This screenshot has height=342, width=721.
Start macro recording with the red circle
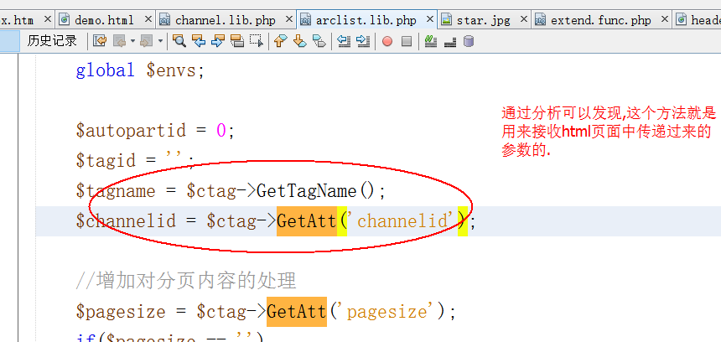tap(387, 40)
